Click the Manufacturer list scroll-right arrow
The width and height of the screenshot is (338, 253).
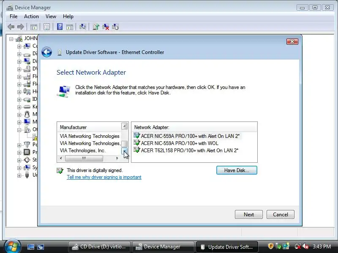pos(117,159)
